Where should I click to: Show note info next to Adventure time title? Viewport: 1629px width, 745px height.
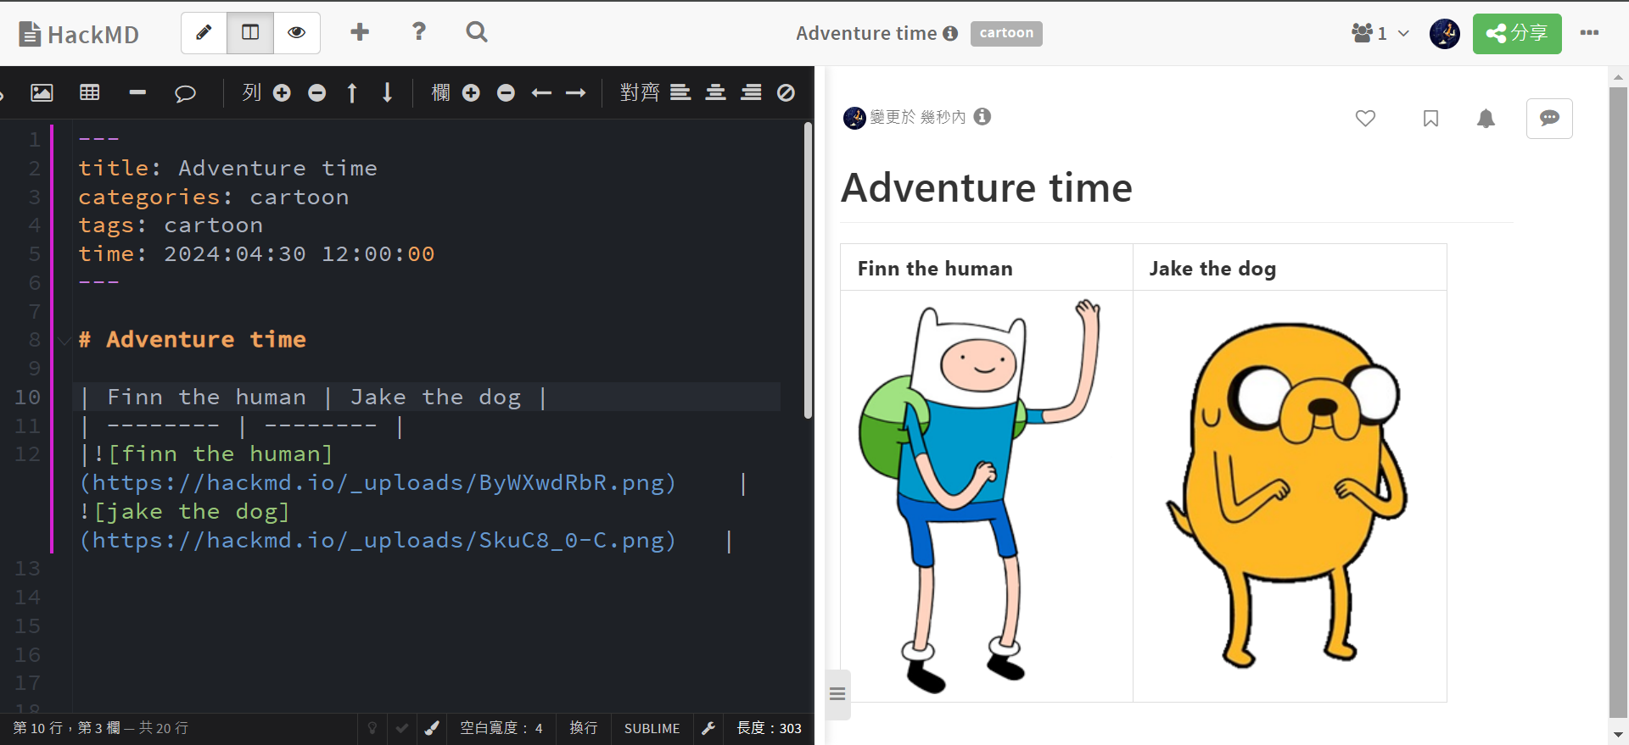click(x=950, y=33)
